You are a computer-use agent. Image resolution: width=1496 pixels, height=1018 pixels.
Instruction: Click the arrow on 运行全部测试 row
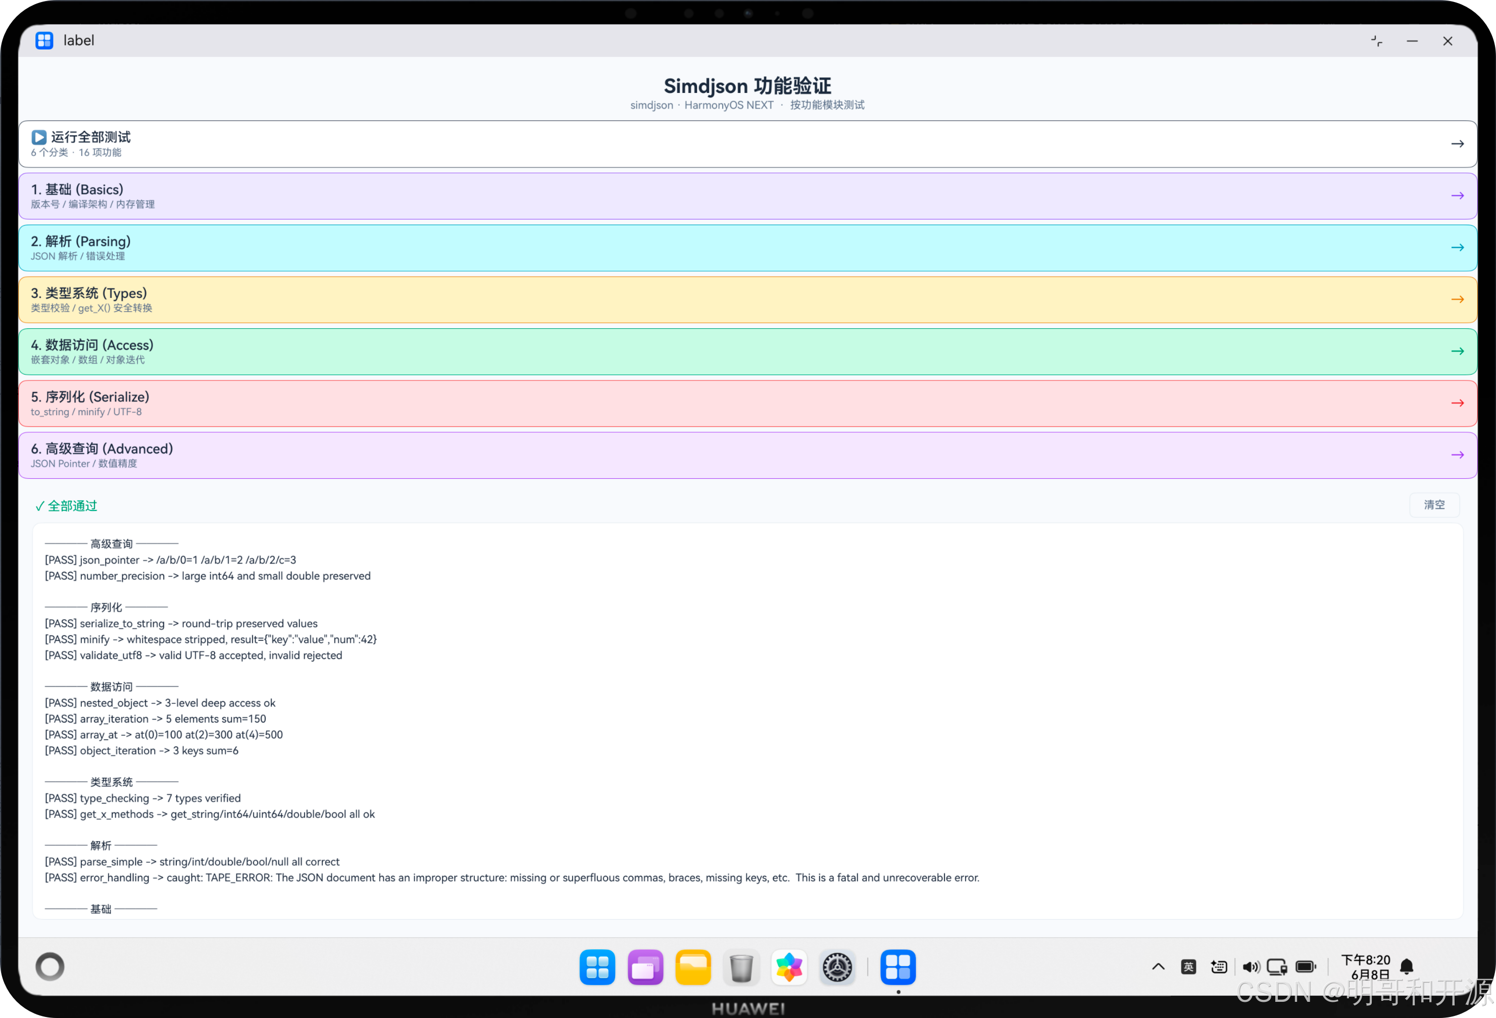1458,144
